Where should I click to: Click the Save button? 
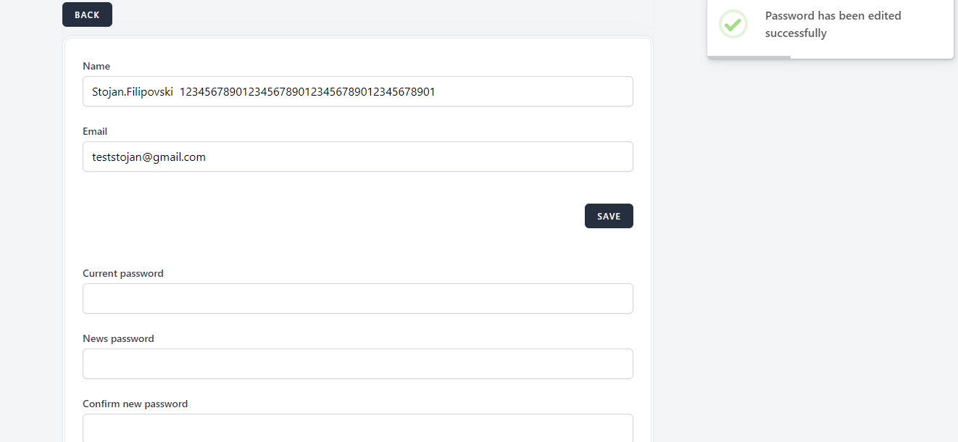coord(609,216)
